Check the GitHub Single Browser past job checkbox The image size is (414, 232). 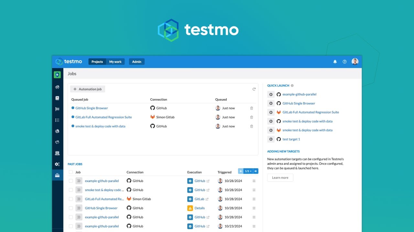click(71, 208)
